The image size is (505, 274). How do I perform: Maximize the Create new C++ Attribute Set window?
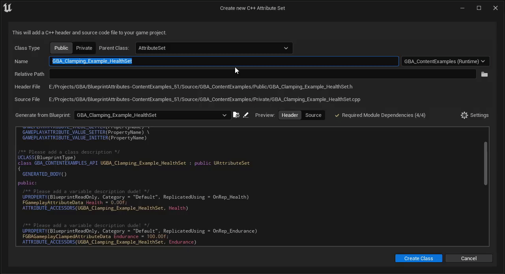pos(479,8)
